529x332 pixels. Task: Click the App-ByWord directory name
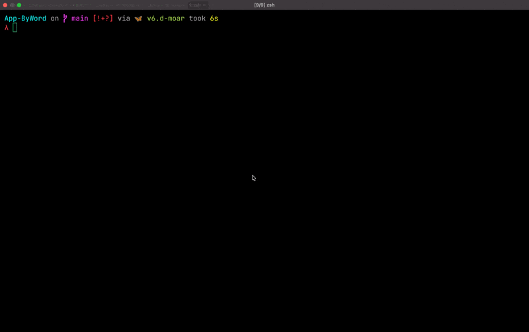click(x=25, y=19)
